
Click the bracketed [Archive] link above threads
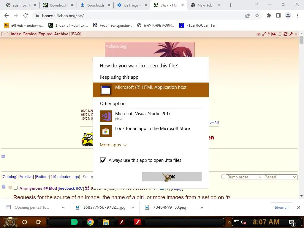click(26, 177)
